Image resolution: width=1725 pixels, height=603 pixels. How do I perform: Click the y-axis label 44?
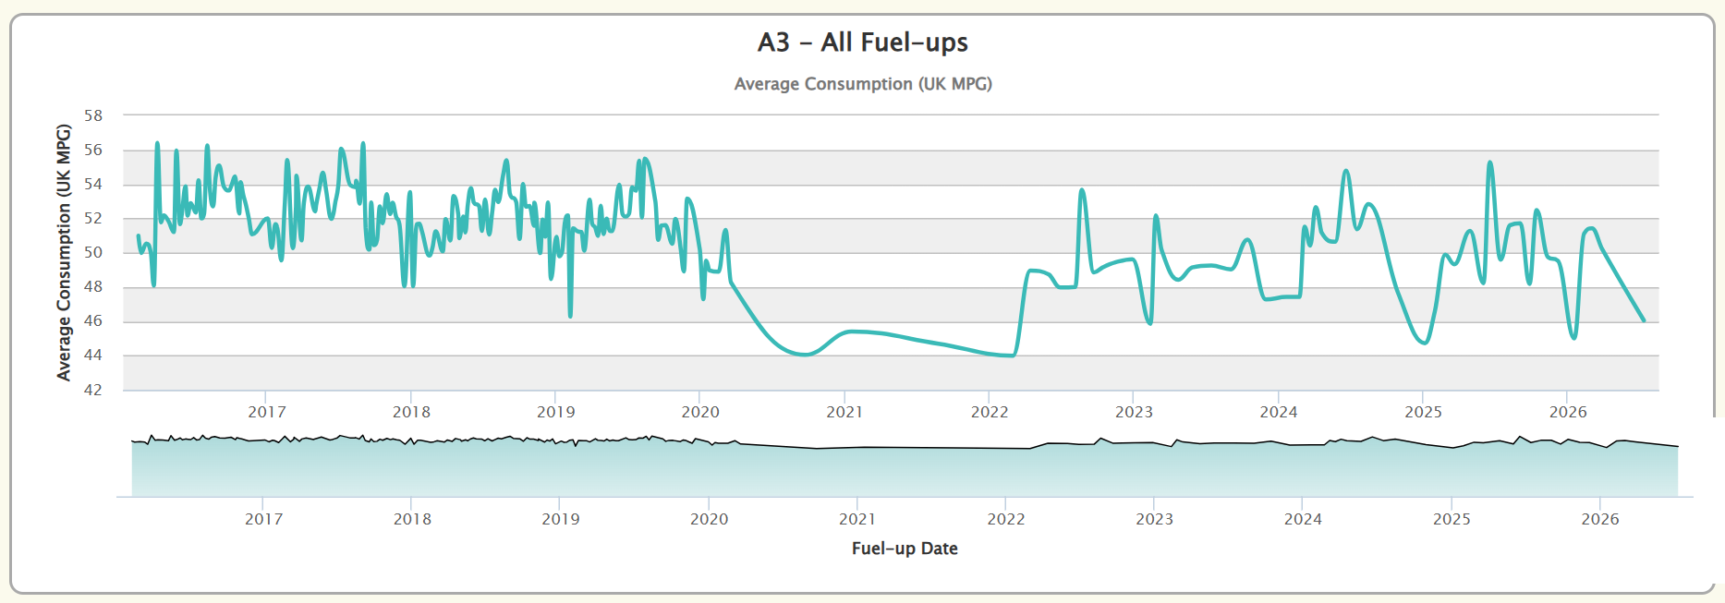click(x=93, y=355)
